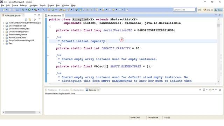Maximize the Package Explorer view
This screenshot has width=224, height=126.
coord(39,15)
